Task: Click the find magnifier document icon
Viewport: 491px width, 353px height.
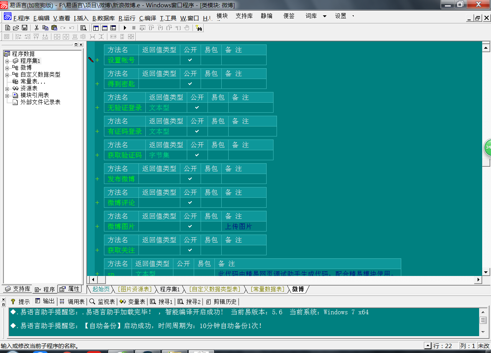Action: 83,28
